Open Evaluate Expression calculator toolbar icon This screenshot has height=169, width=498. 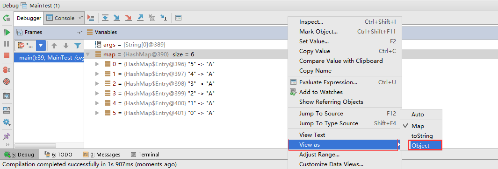click(179, 18)
